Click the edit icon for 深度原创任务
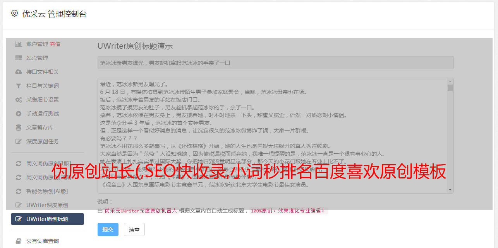 (18, 141)
